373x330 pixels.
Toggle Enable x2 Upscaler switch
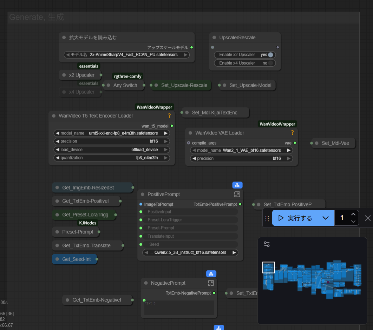coord(270,55)
